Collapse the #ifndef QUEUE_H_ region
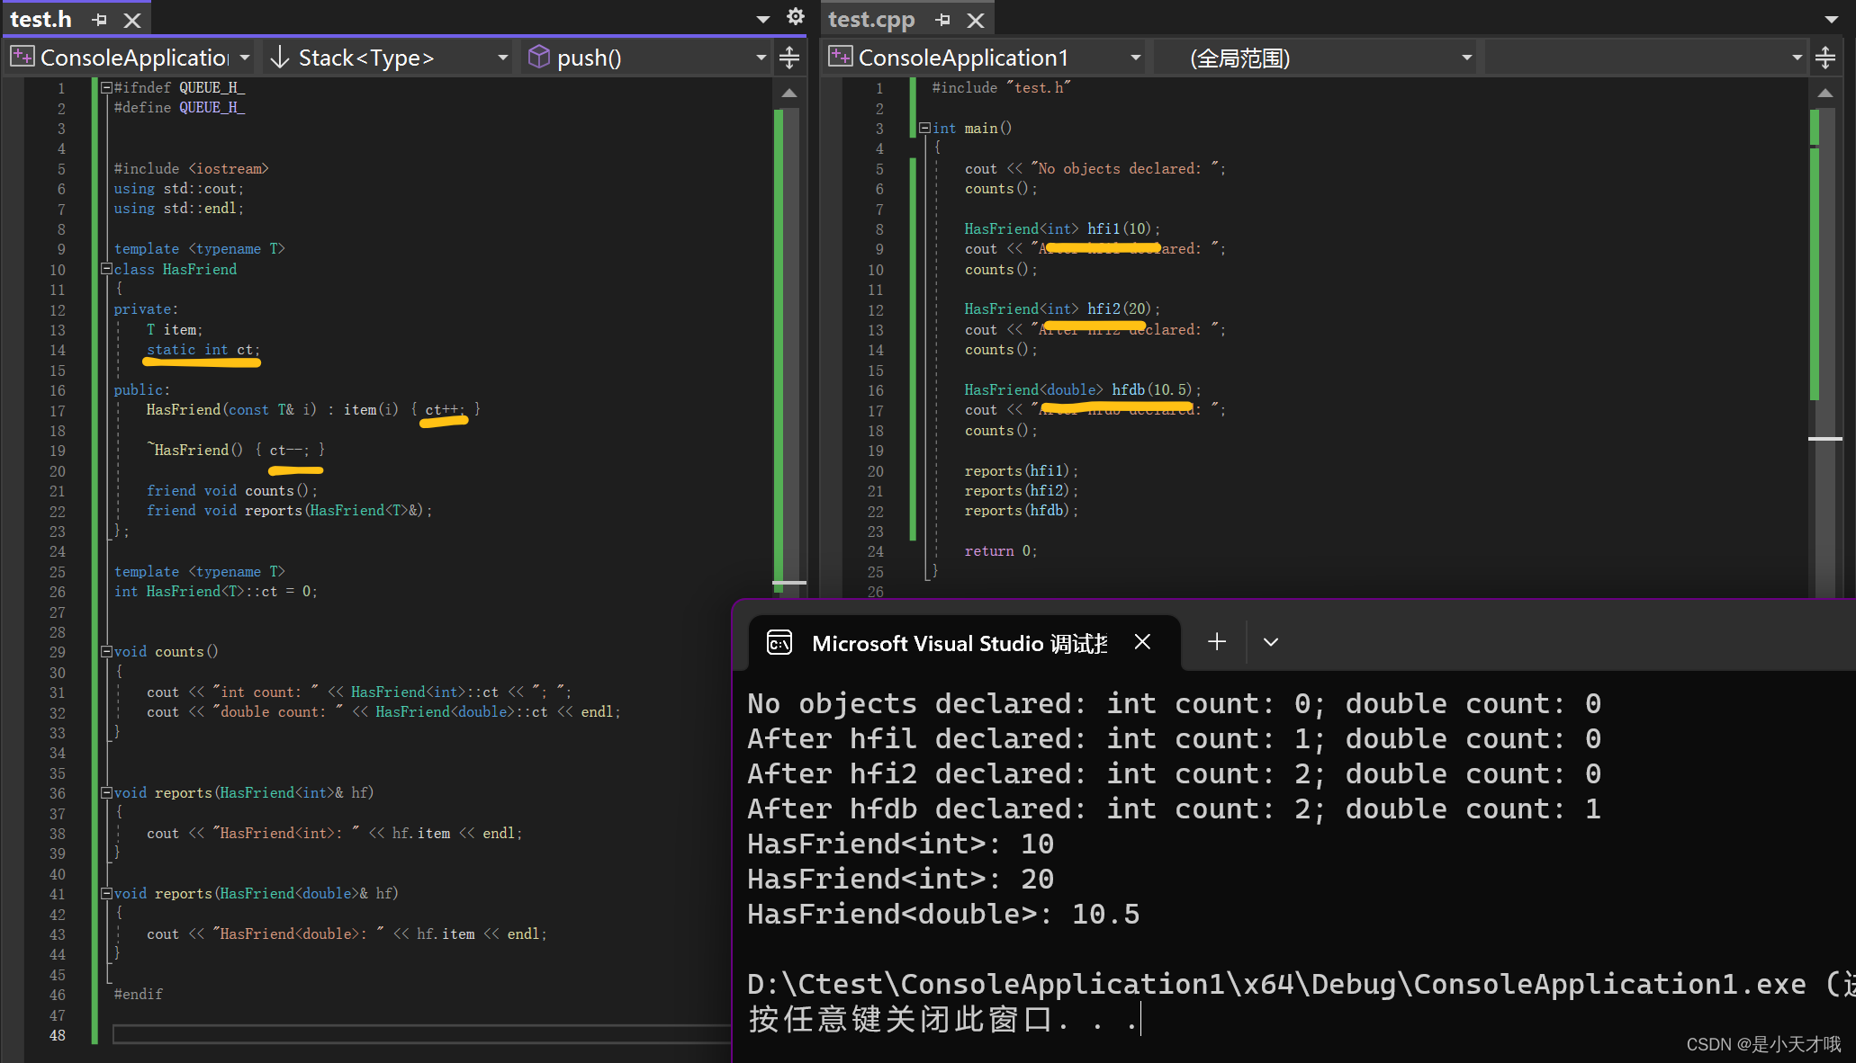Screen dimensions: 1856x1063 106,88
